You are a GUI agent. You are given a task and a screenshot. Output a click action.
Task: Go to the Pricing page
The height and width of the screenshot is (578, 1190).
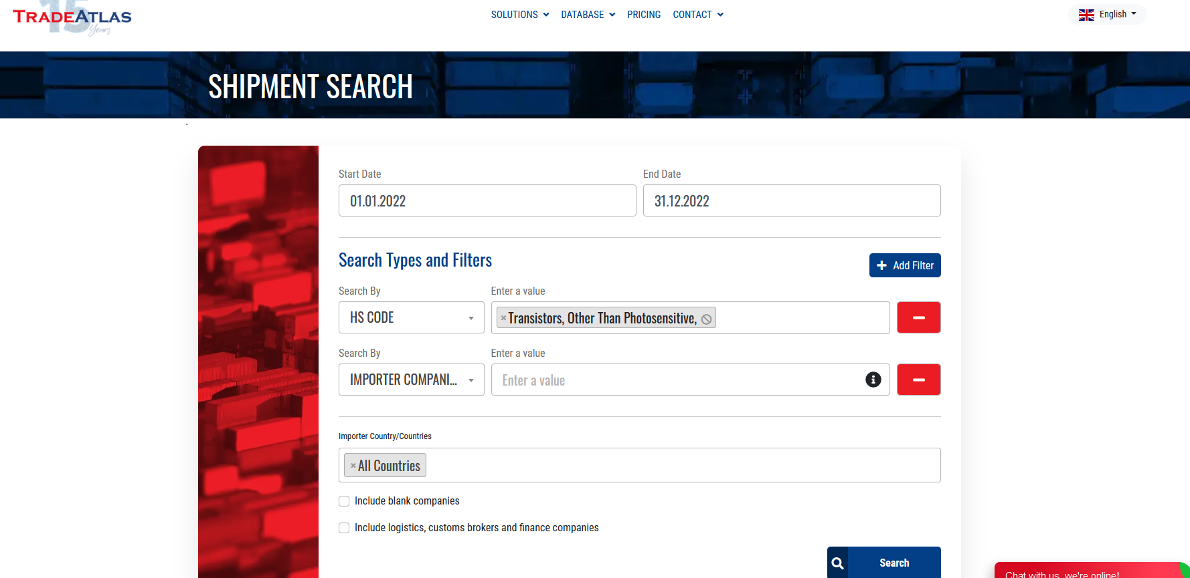(643, 15)
